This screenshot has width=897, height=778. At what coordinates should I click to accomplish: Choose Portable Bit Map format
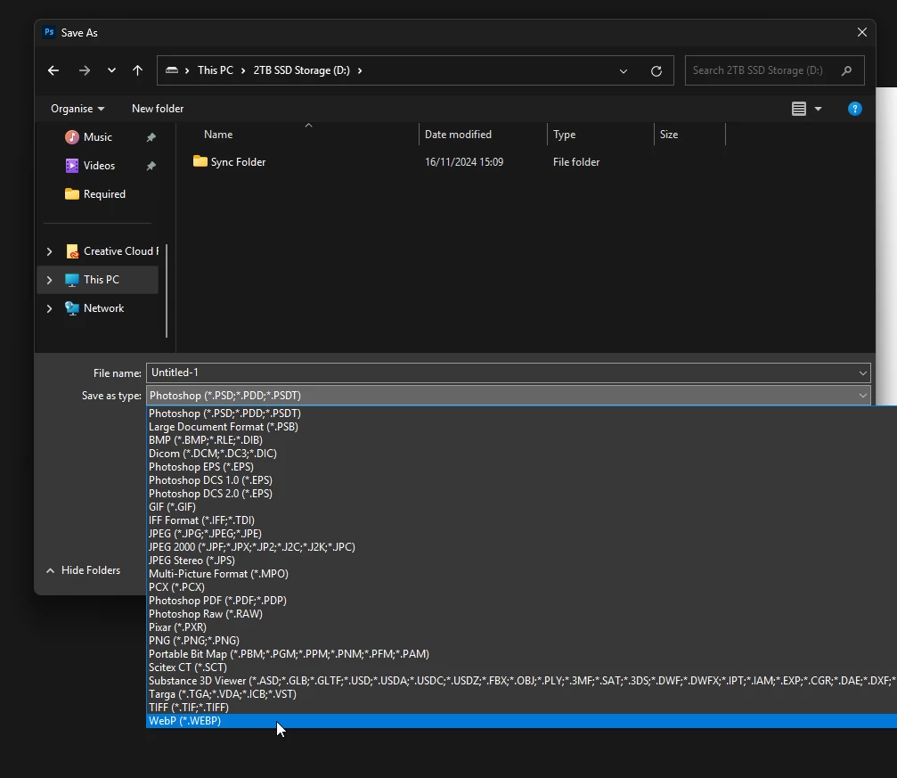522,654
